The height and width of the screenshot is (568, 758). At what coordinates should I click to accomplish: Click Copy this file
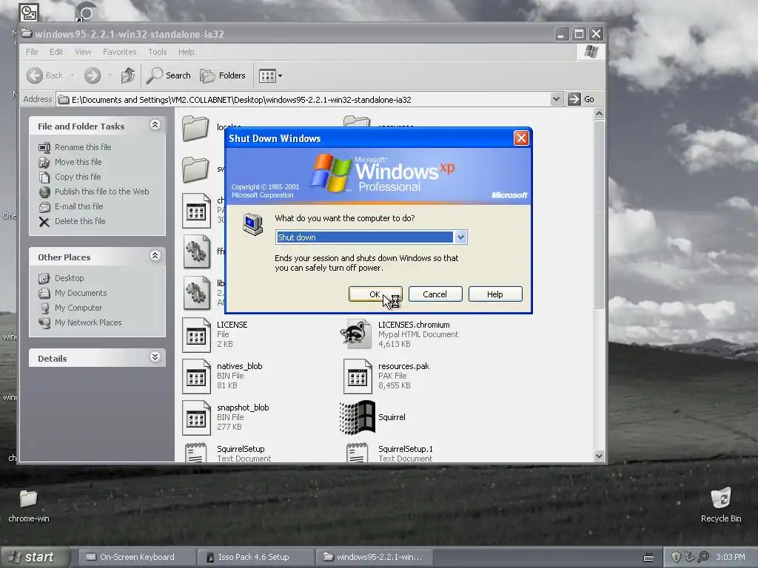pyautogui.click(x=78, y=177)
